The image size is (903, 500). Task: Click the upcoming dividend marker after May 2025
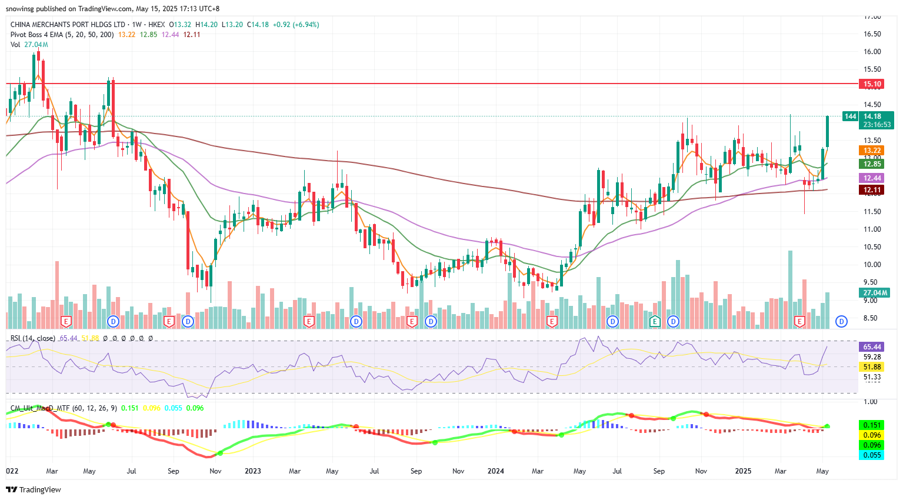coord(842,321)
